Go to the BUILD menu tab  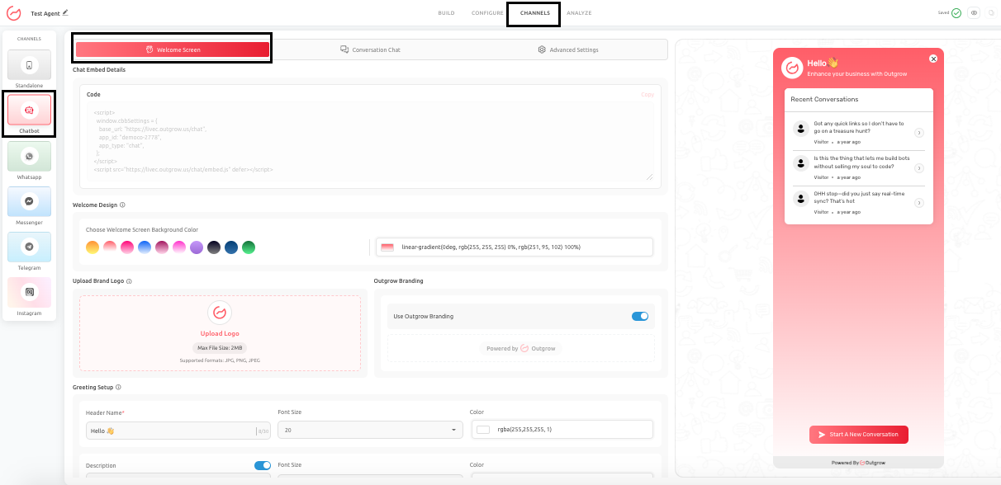tap(446, 13)
